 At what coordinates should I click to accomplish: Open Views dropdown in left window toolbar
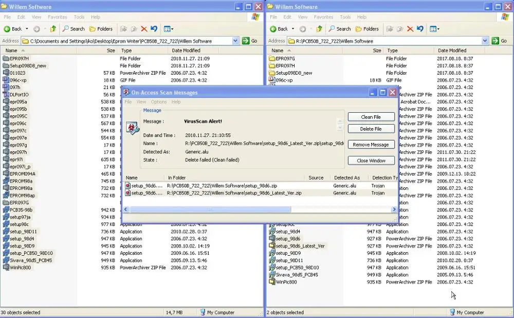[169, 29]
